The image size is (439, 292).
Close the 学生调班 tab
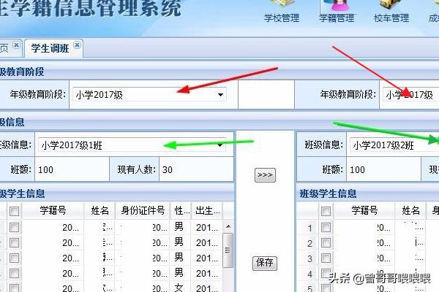point(77,45)
